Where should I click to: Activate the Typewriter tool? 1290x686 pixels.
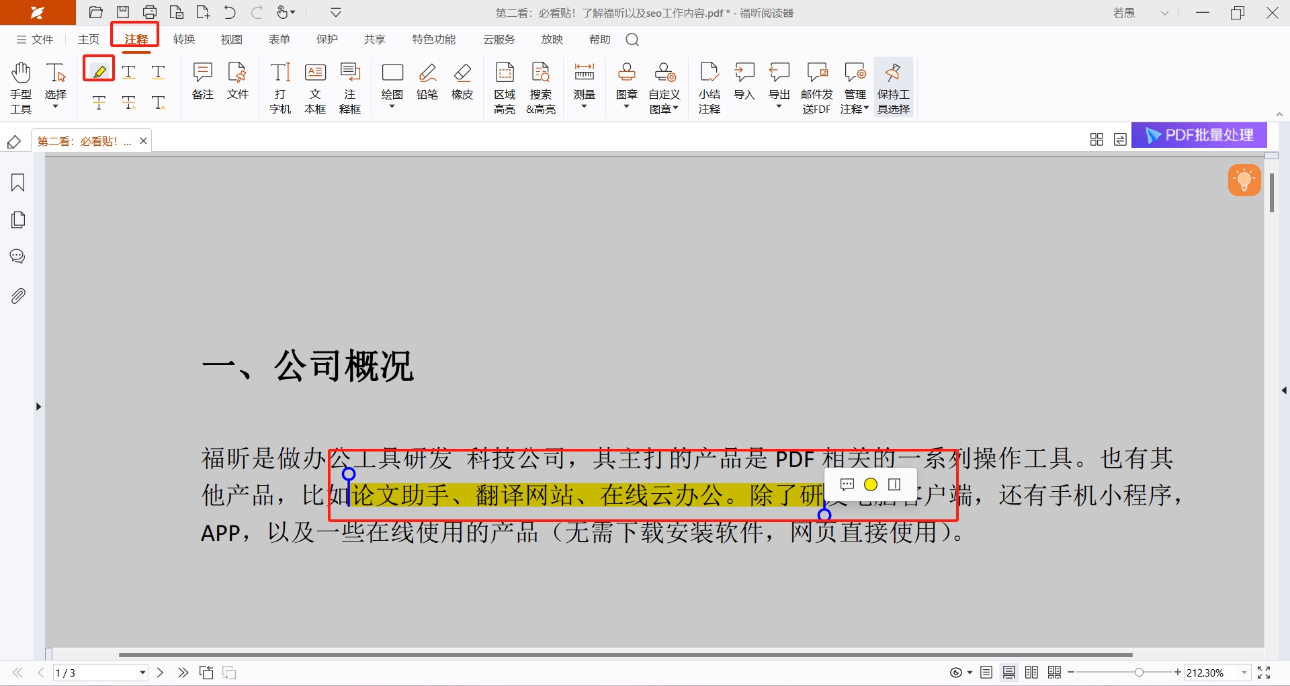(279, 87)
